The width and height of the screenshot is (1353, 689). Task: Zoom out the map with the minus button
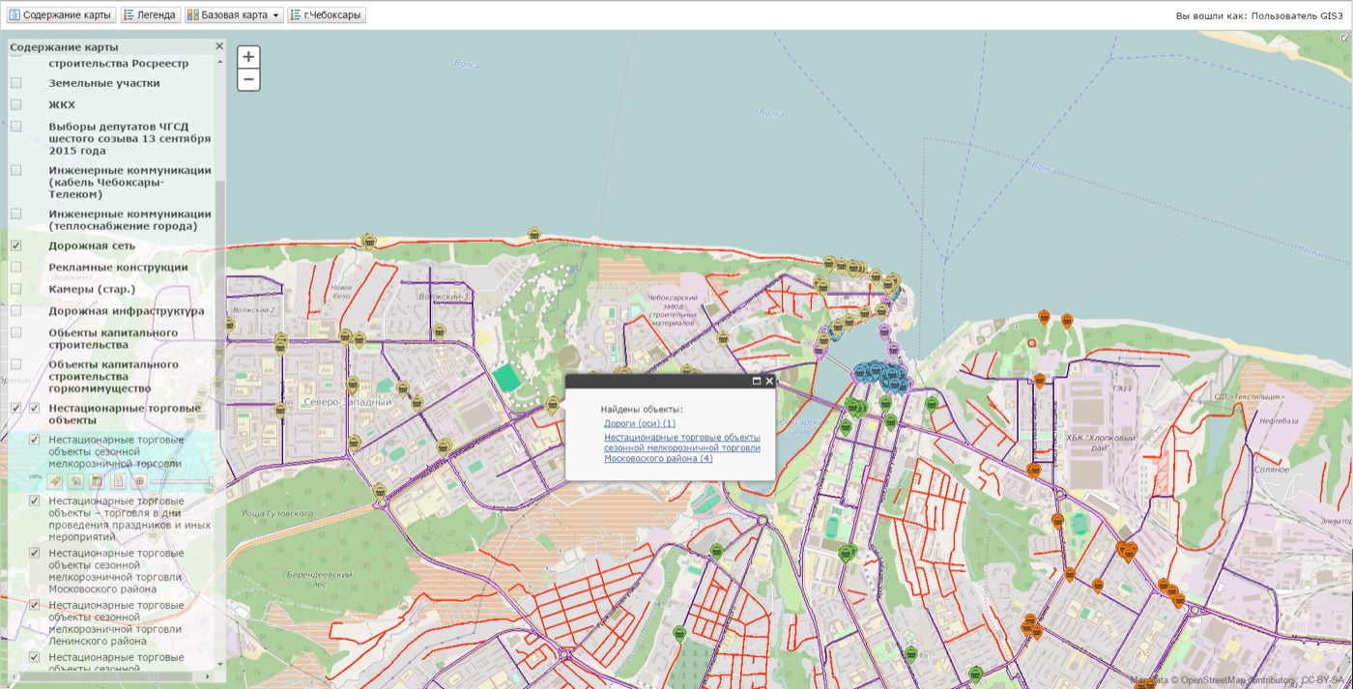coord(248,79)
